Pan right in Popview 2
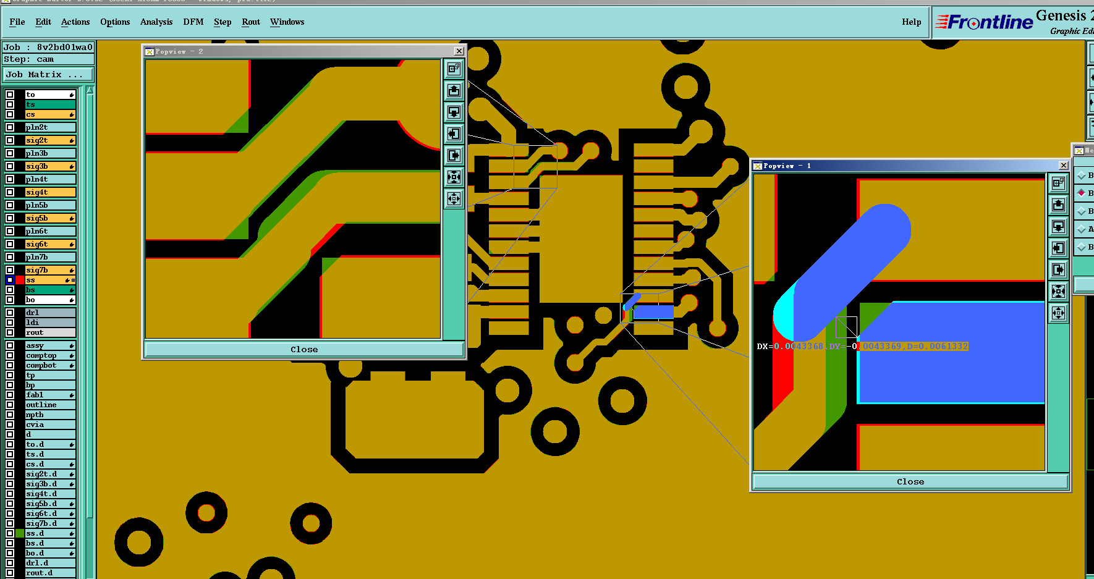 454,156
